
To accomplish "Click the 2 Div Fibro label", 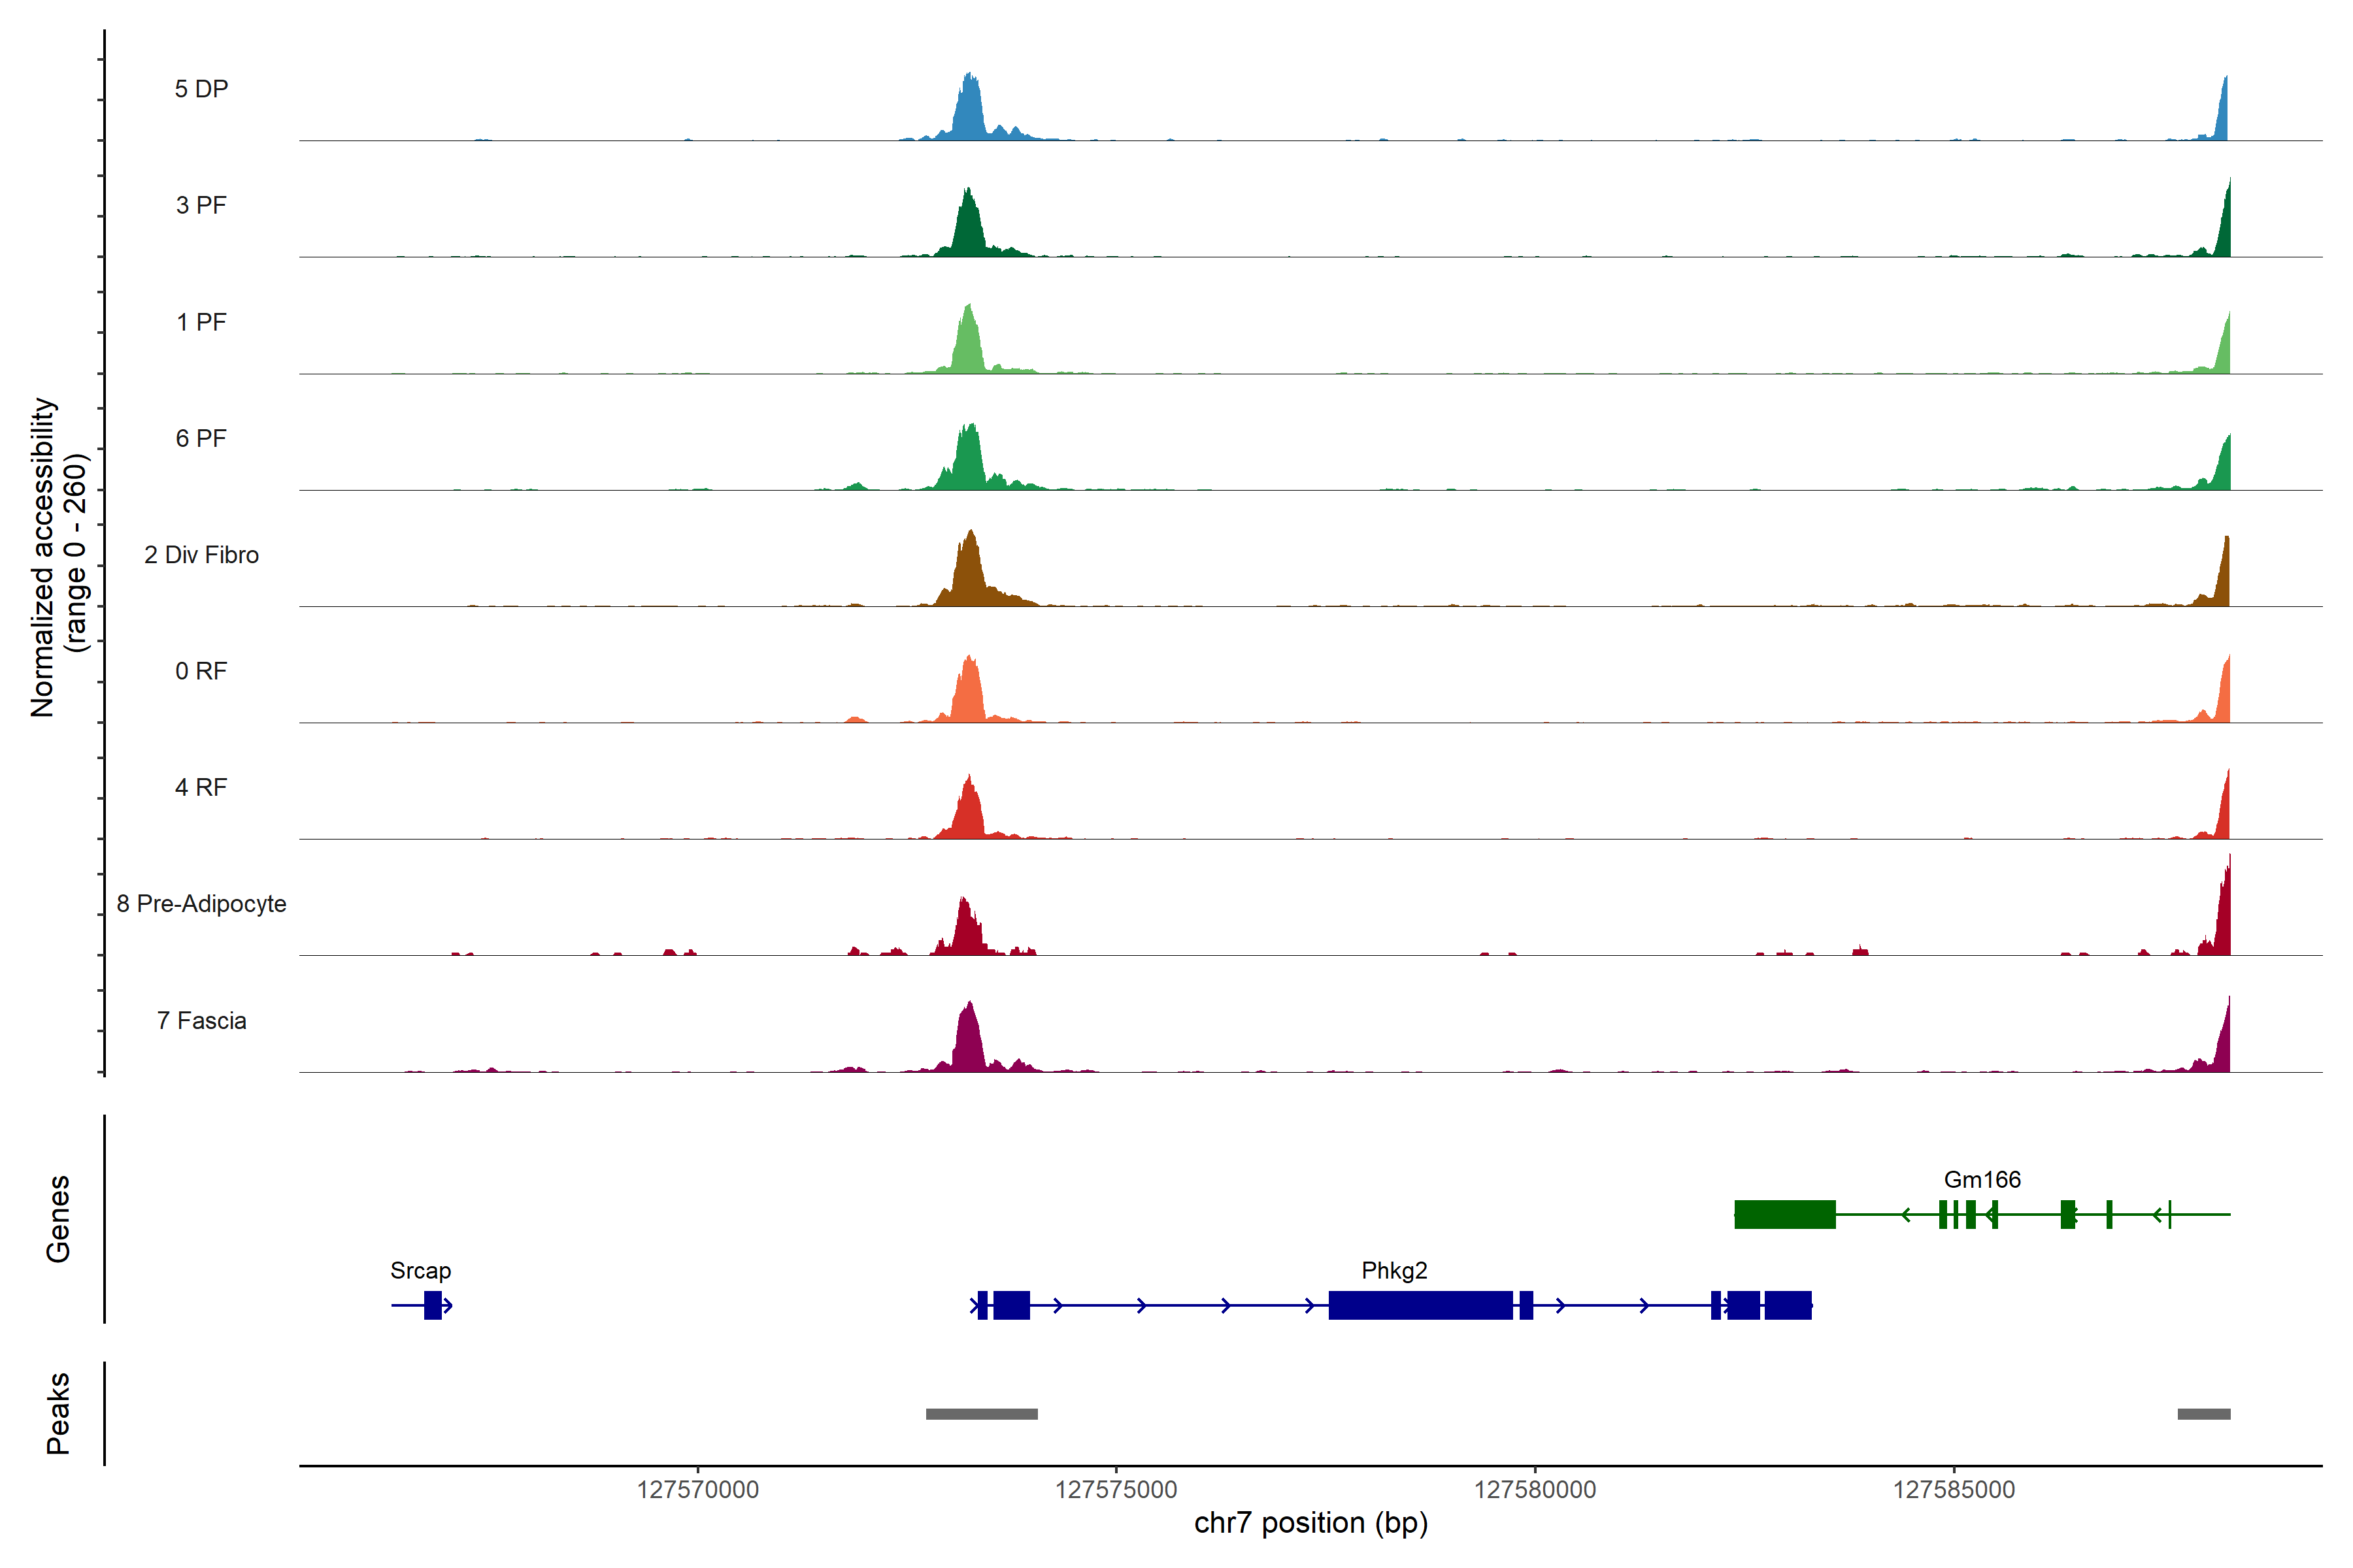I will pos(201,554).
